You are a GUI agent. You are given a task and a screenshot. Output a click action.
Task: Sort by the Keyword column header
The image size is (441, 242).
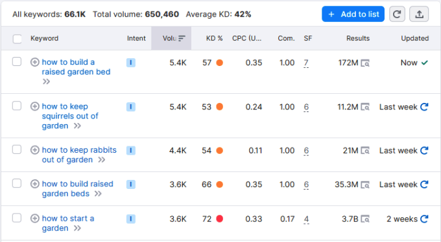pyautogui.click(x=45, y=38)
